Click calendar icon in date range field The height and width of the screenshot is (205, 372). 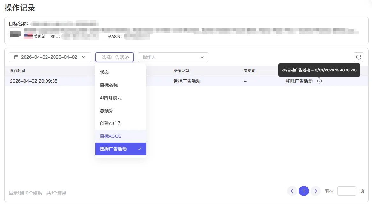coord(16,57)
